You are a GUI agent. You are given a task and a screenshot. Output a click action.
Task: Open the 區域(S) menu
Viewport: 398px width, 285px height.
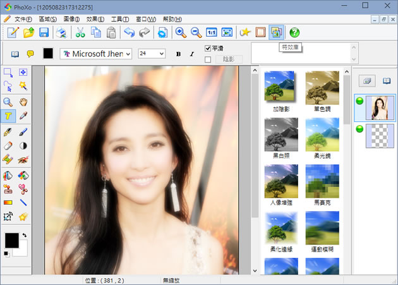tap(48, 20)
